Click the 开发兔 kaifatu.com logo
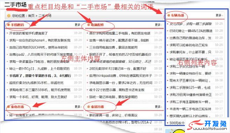The image size is (230, 133). [208, 125]
